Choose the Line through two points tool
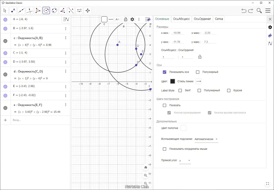The image size is (274, 190). tap(21, 10)
